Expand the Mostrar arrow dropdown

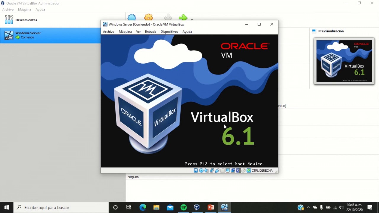click(192, 20)
